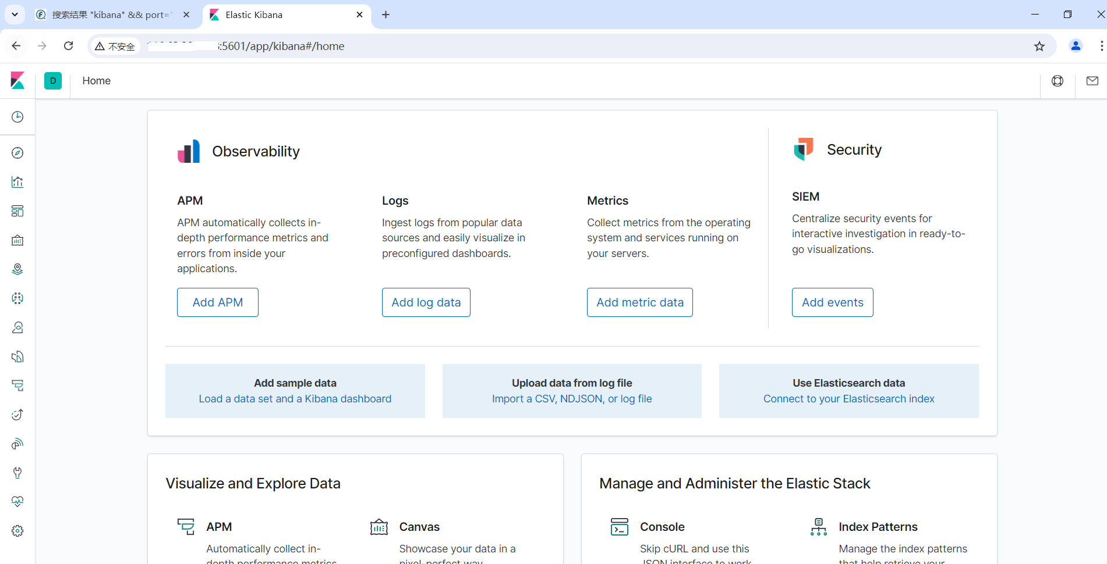Open Stack Monitoring heartbeat icon in sidebar
The height and width of the screenshot is (564, 1107).
pyautogui.click(x=17, y=502)
